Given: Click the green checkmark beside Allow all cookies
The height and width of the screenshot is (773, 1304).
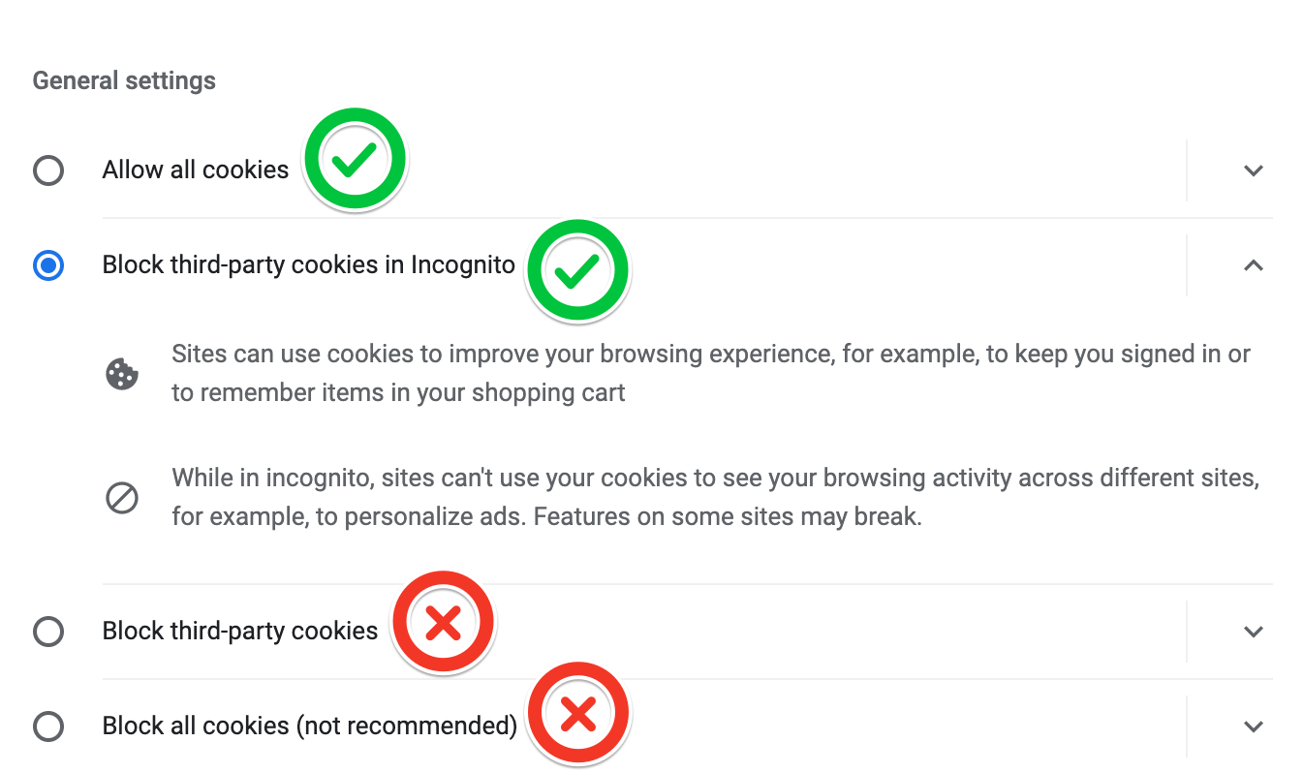Looking at the screenshot, I should tap(355, 160).
